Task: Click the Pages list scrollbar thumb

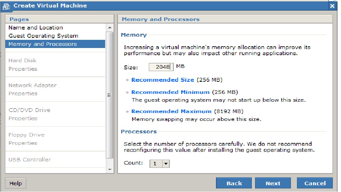Action: tap(109, 95)
